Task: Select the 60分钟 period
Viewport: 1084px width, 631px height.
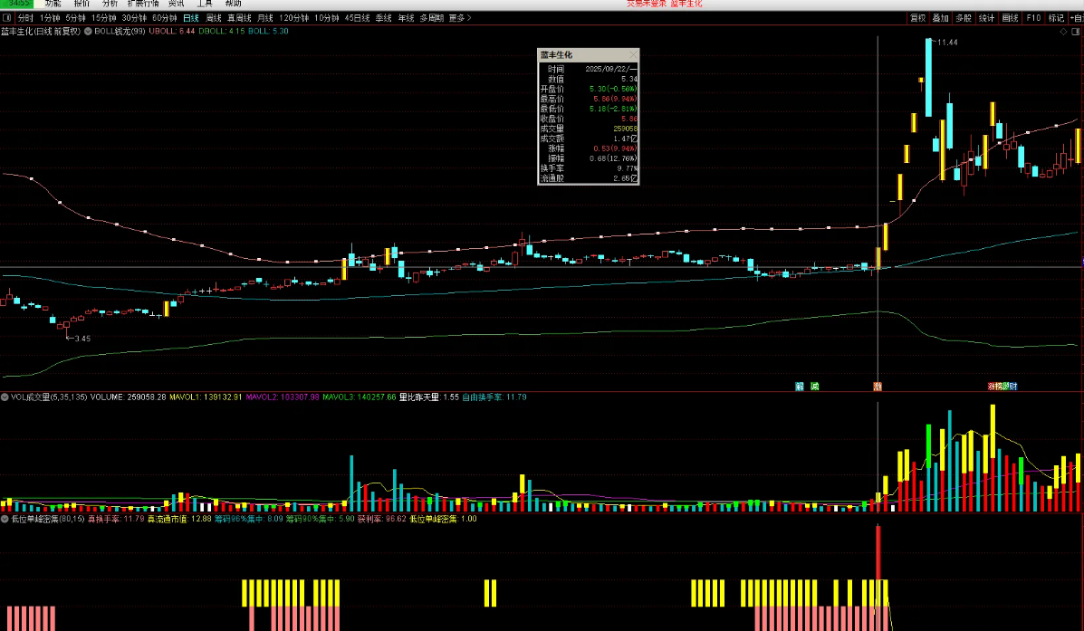Action: click(164, 18)
